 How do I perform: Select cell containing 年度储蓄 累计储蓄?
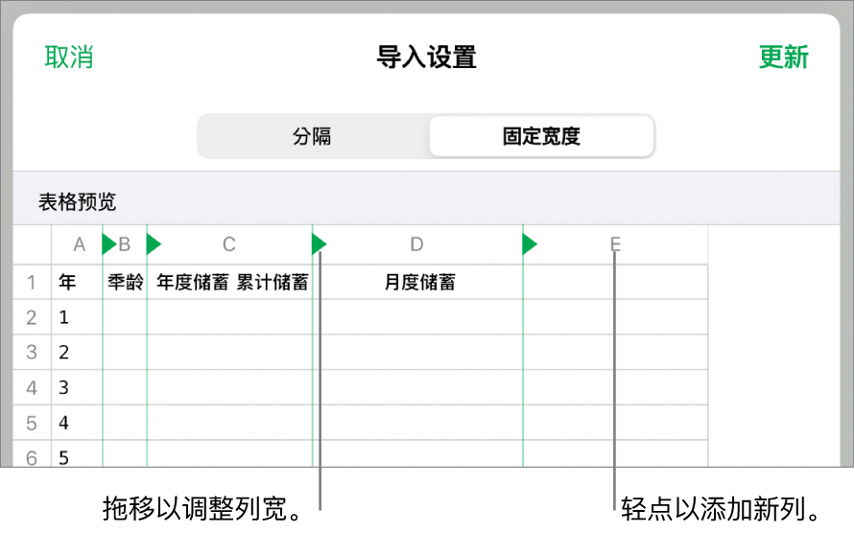click(230, 282)
